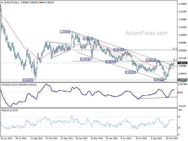Screen dimensions: 188x141
Task: Click the 0.98300 price axis value
Action: point(182,50)
